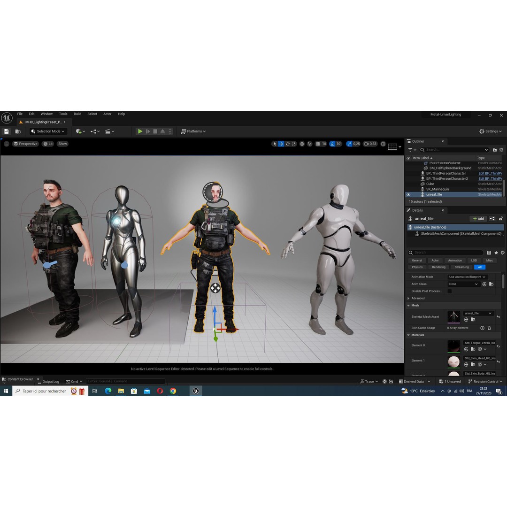Select the viewport Select arrow tool
The image size is (507, 507).
(275, 144)
